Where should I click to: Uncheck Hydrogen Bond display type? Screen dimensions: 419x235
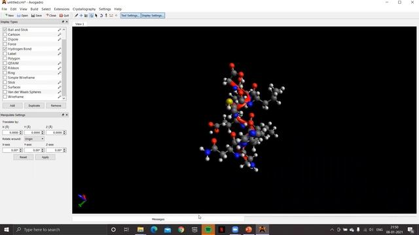(x=5, y=49)
